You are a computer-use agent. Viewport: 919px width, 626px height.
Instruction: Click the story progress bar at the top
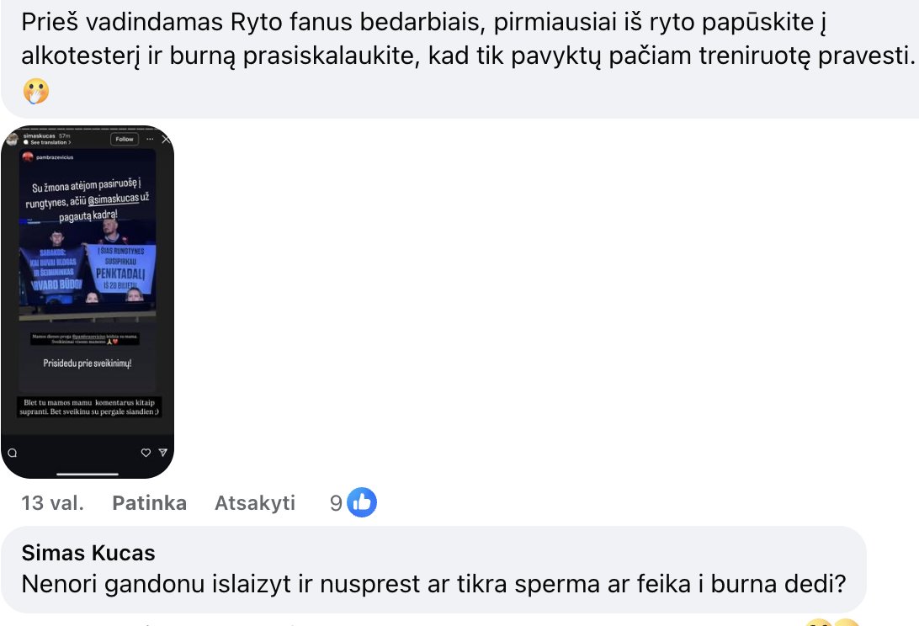coord(88,129)
